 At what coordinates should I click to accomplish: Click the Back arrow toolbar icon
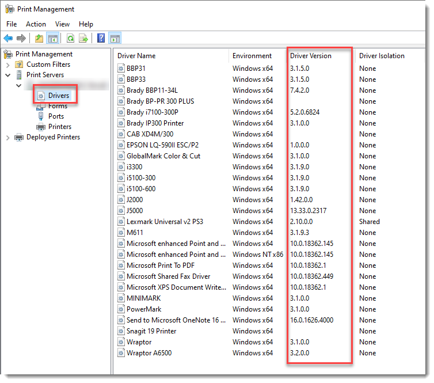8,39
